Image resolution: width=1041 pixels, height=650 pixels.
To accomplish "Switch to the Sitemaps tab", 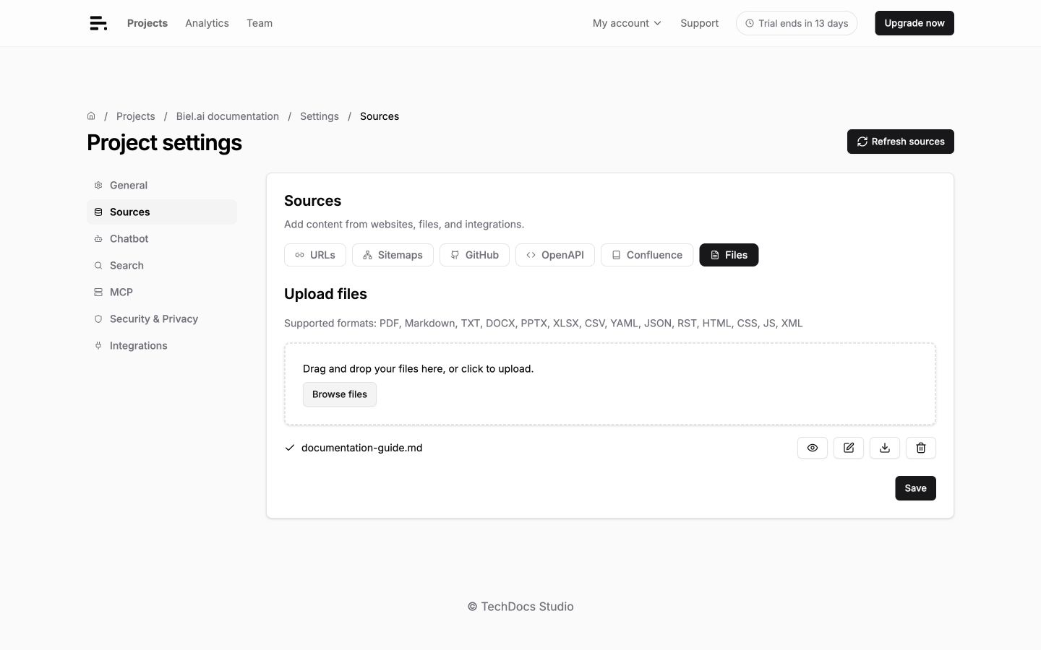I will pyautogui.click(x=393, y=255).
